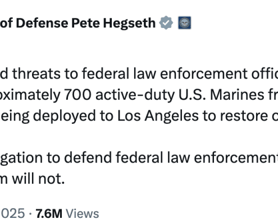The image size is (278, 224).
Task: Click the 7.6M view count
Action: click(49, 213)
